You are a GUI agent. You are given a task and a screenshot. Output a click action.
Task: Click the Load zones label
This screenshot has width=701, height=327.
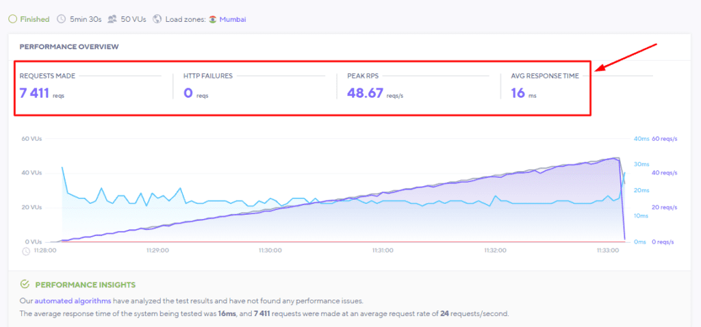pyautogui.click(x=186, y=20)
